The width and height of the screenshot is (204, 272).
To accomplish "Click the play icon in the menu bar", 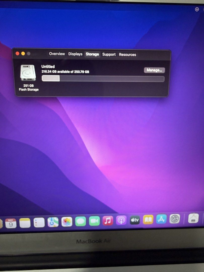I will [x=197, y=9].
